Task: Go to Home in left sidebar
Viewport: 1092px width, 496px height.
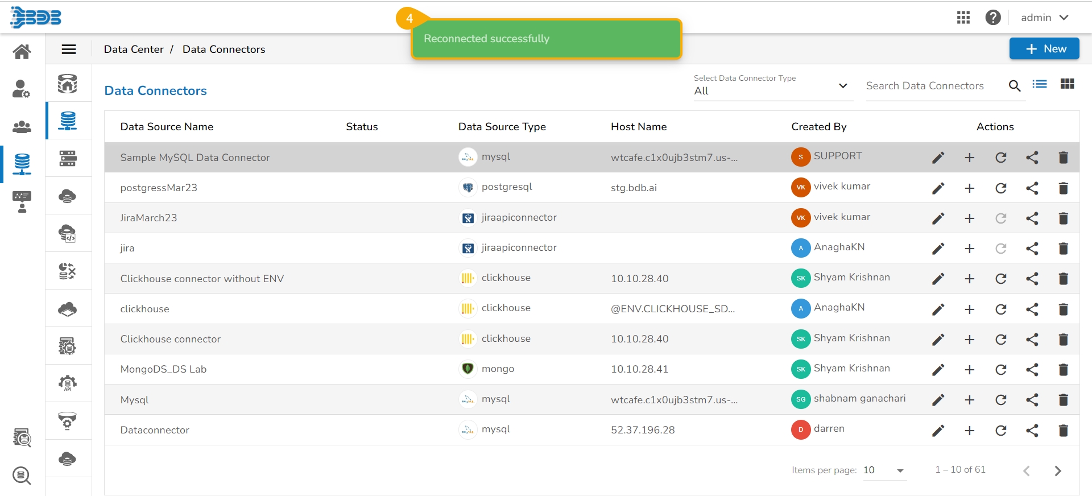Action: [x=22, y=52]
